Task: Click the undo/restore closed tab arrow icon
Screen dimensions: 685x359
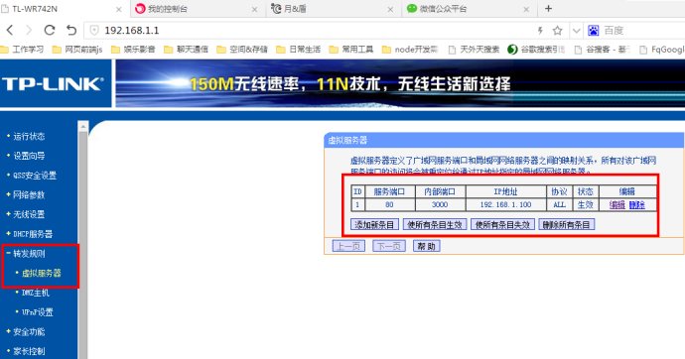Action: pyautogui.click(x=71, y=30)
